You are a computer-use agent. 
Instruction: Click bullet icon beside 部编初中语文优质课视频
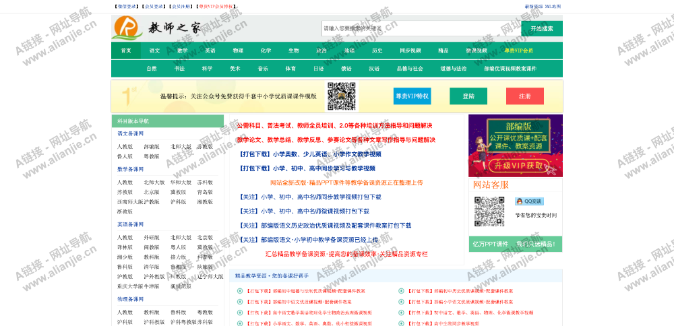coord(240,302)
